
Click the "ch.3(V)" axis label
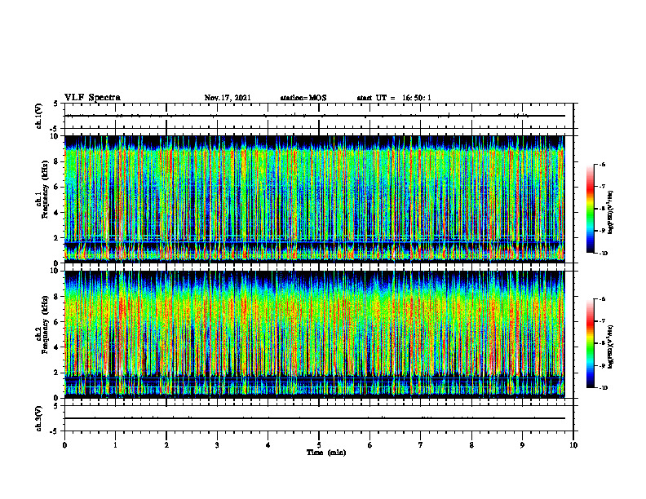click(38, 419)
